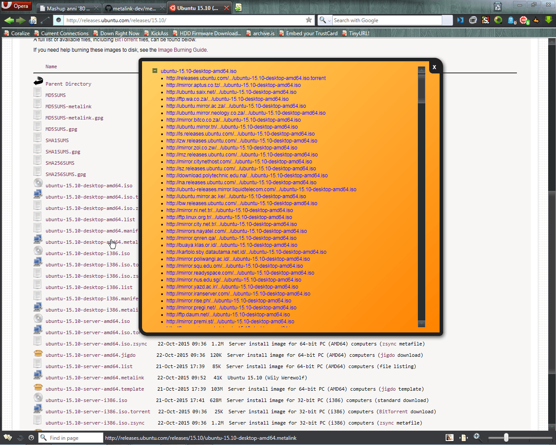
Task: Open the Image Burning Guide link
Action: tap(182, 50)
